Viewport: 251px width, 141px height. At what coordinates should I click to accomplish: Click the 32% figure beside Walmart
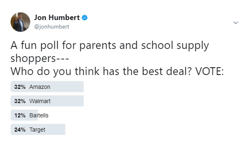click(20, 101)
